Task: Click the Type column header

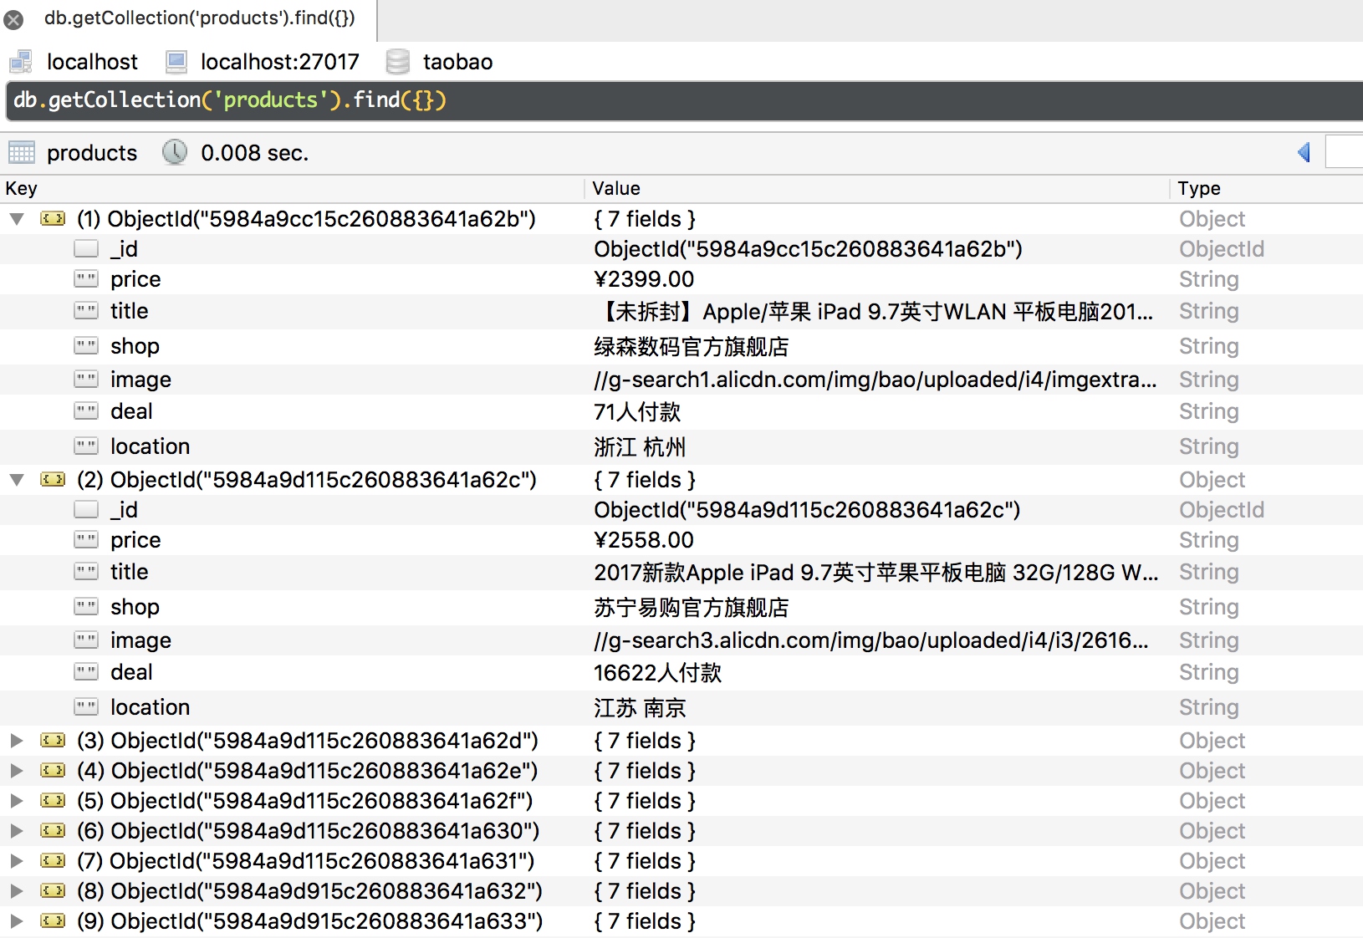Action: pyautogui.click(x=1199, y=189)
